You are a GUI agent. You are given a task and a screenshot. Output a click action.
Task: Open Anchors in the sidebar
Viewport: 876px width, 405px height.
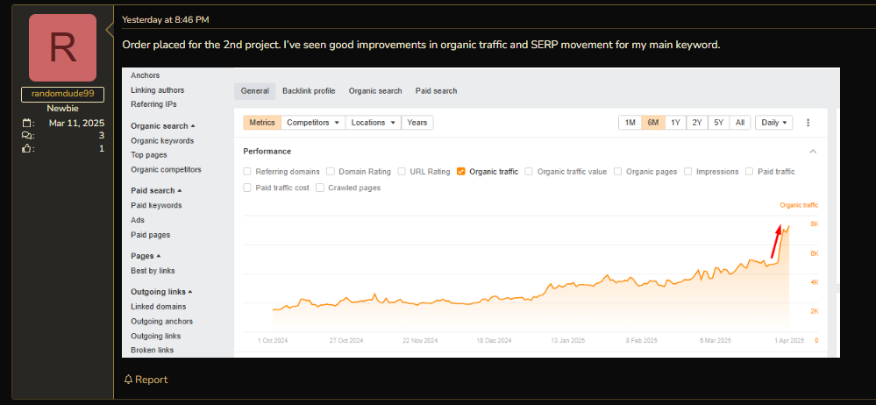tap(146, 75)
